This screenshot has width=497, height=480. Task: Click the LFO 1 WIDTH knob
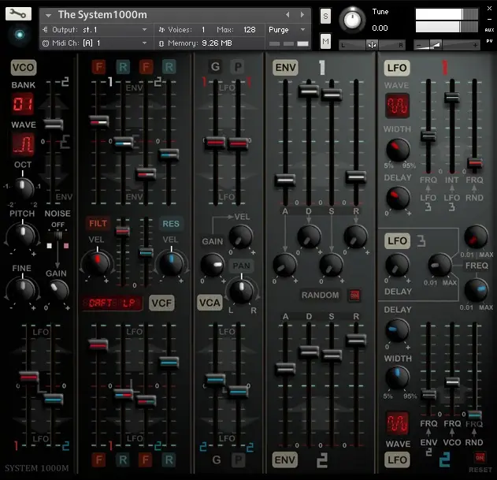point(398,150)
